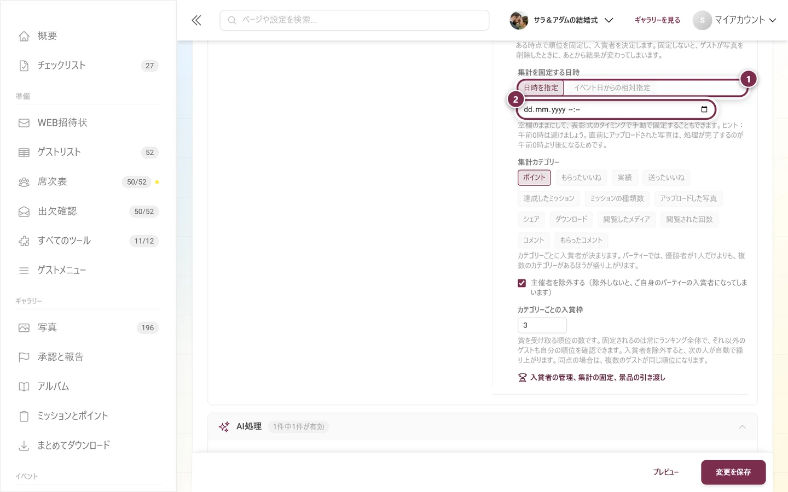
Task: Toggle the コメント category chip
Action: (x=534, y=240)
